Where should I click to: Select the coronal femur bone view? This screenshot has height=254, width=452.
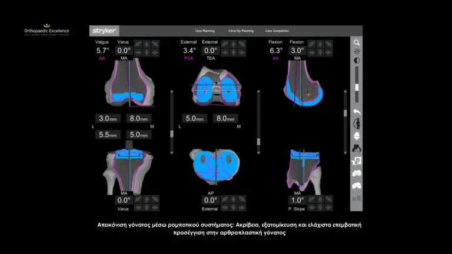(x=129, y=83)
